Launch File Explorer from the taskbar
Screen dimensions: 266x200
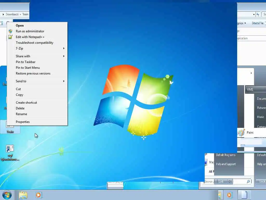point(23,195)
